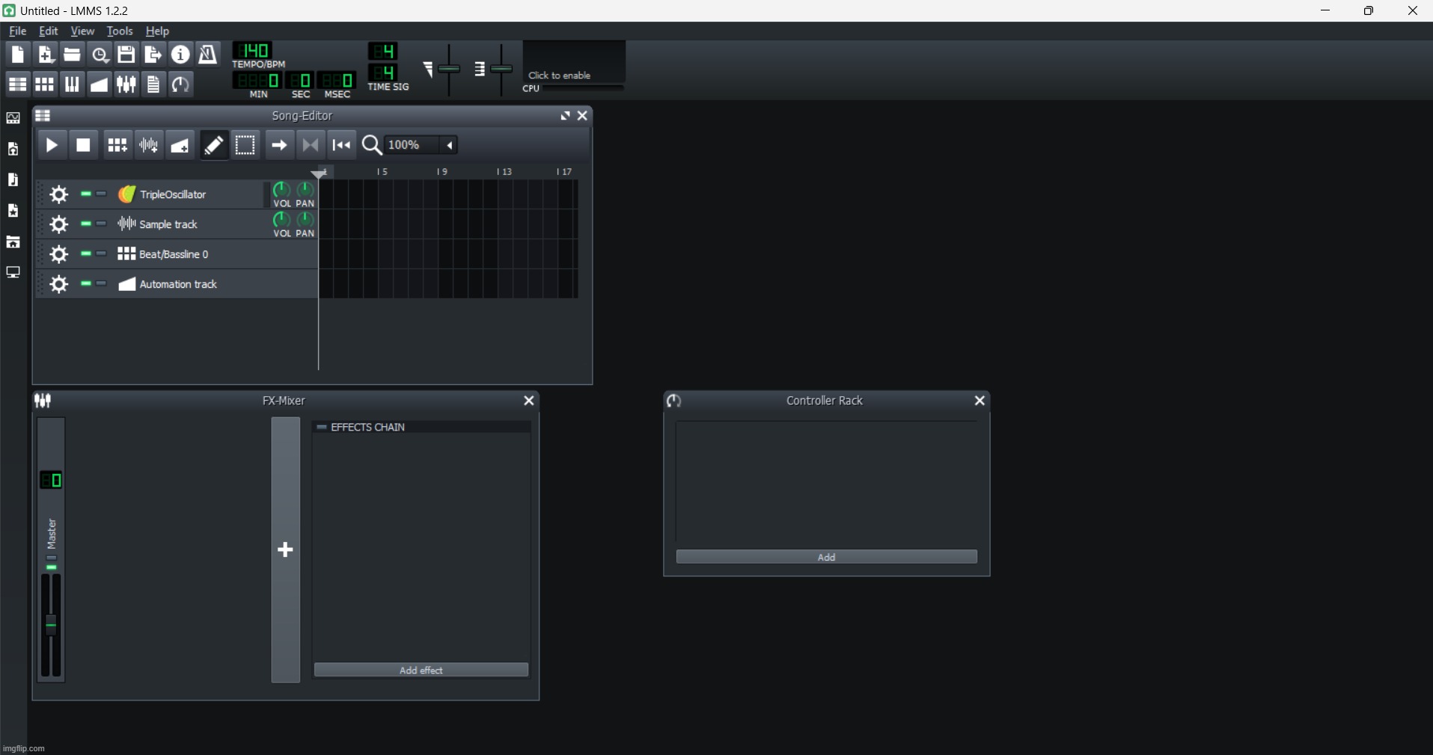Open Automation track gear menu
The width and height of the screenshot is (1433, 755).
[x=59, y=285]
